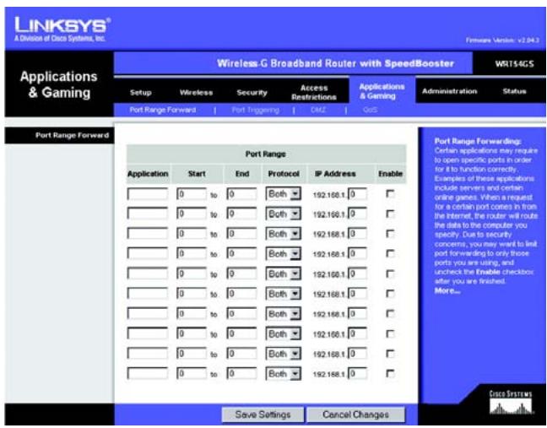Click the Application name field in the last row
The height and width of the screenshot is (428, 547).
point(148,374)
